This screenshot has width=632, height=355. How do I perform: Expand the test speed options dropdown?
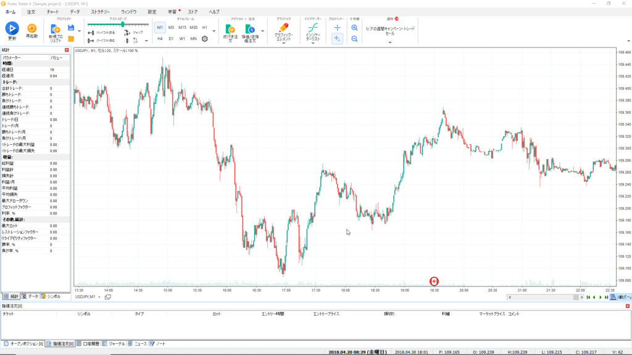click(147, 41)
